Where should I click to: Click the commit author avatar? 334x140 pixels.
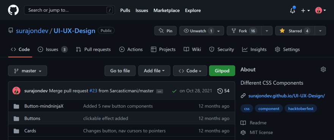[x=16, y=91]
